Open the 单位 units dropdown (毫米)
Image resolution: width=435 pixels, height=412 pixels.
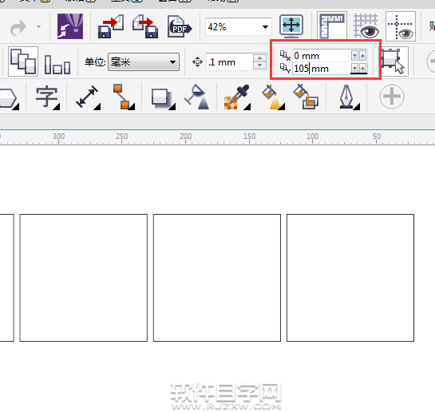(x=144, y=61)
